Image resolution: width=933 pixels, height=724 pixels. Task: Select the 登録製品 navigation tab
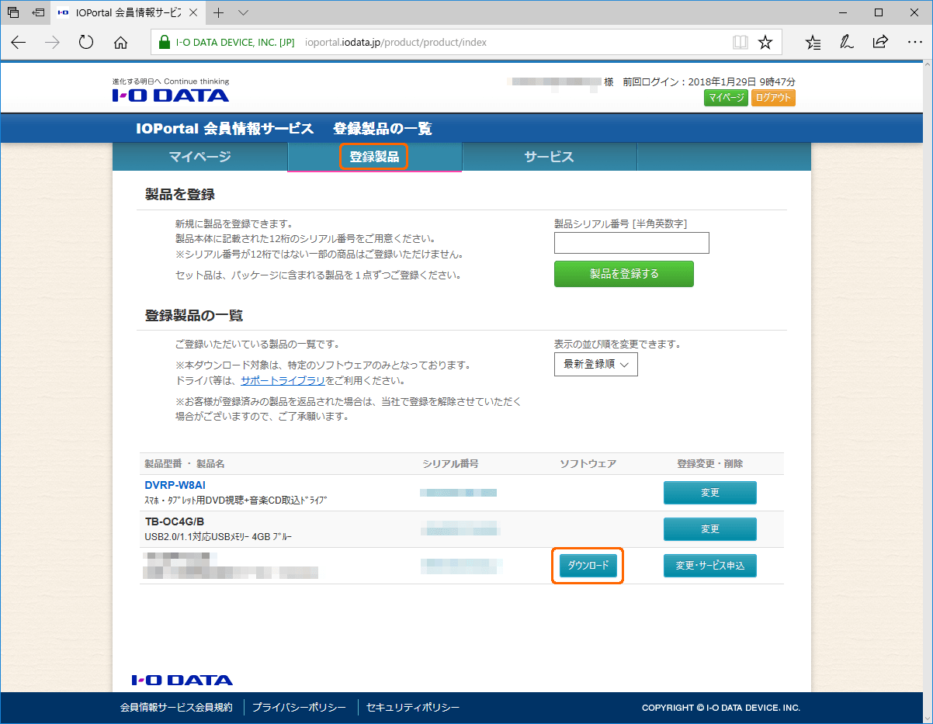374,157
